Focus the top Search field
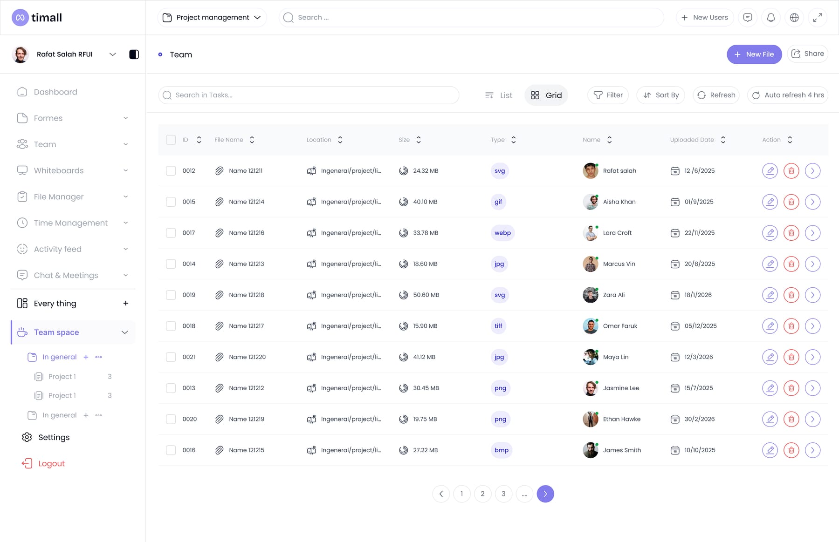 (471, 18)
